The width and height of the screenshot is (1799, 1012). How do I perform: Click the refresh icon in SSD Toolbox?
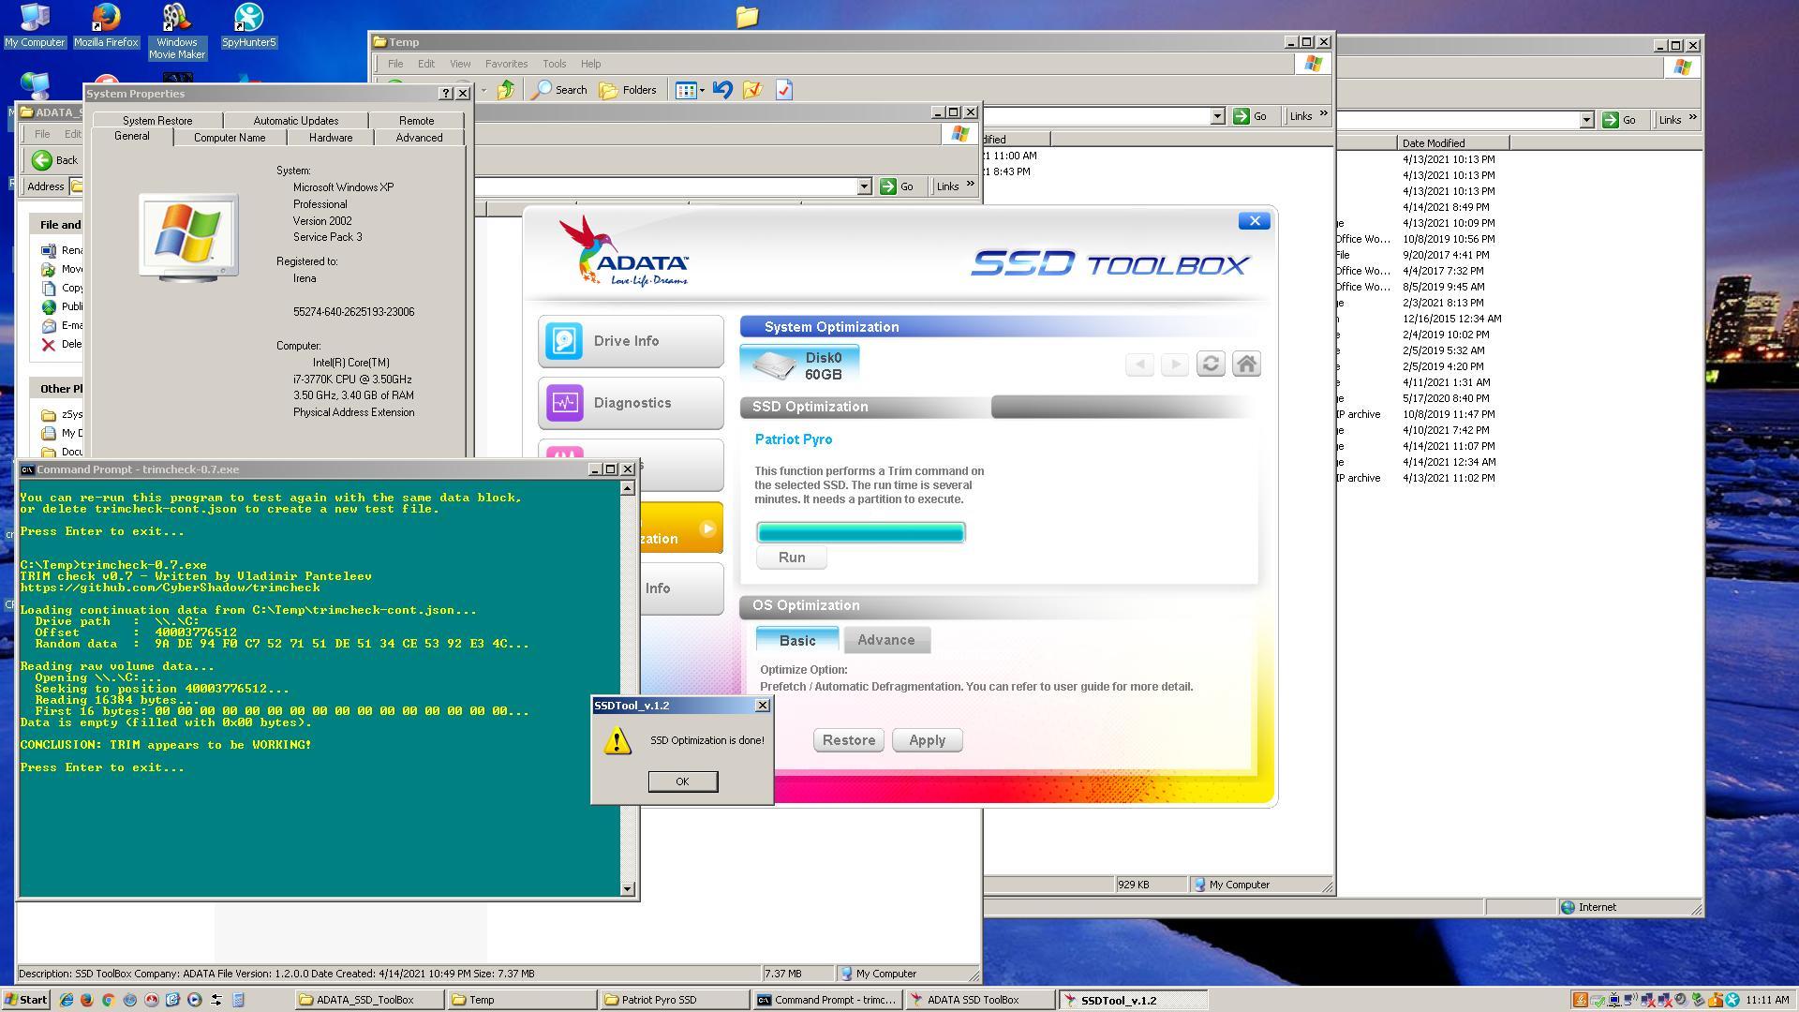click(x=1211, y=364)
